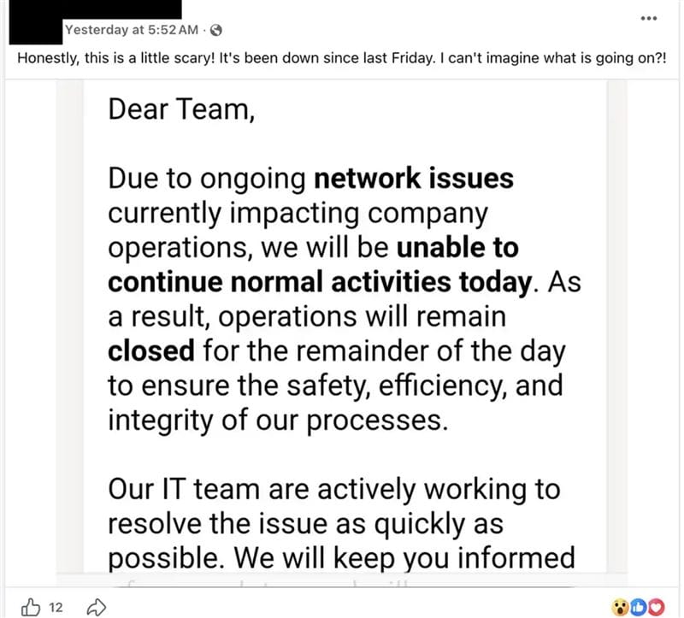Click the blue Like reaction emoji
Screen dimensions: 684x618
point(639,607)
